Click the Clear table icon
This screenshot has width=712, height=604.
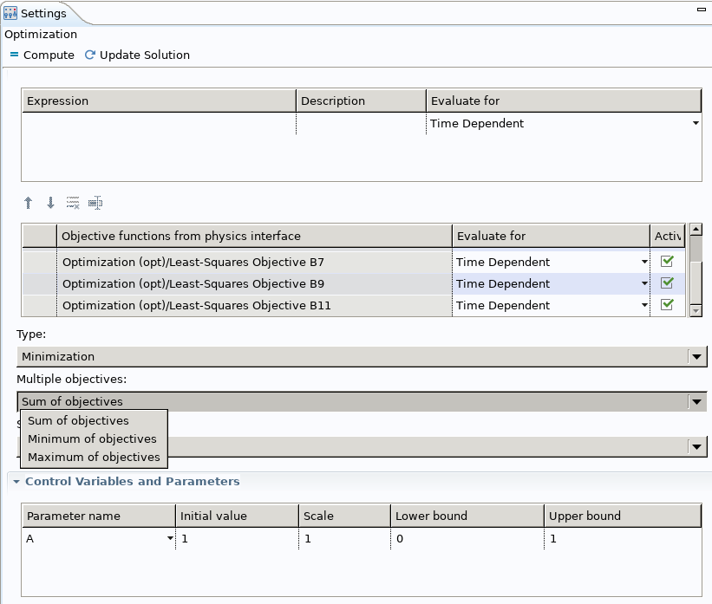coord(95,203)
